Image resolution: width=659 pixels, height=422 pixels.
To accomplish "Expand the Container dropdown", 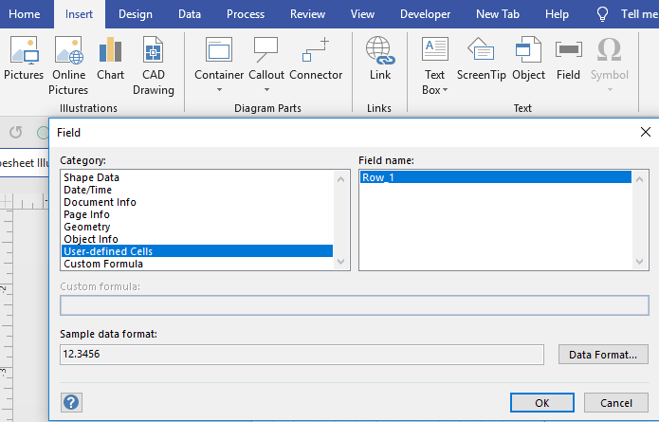I will point(219,90).
